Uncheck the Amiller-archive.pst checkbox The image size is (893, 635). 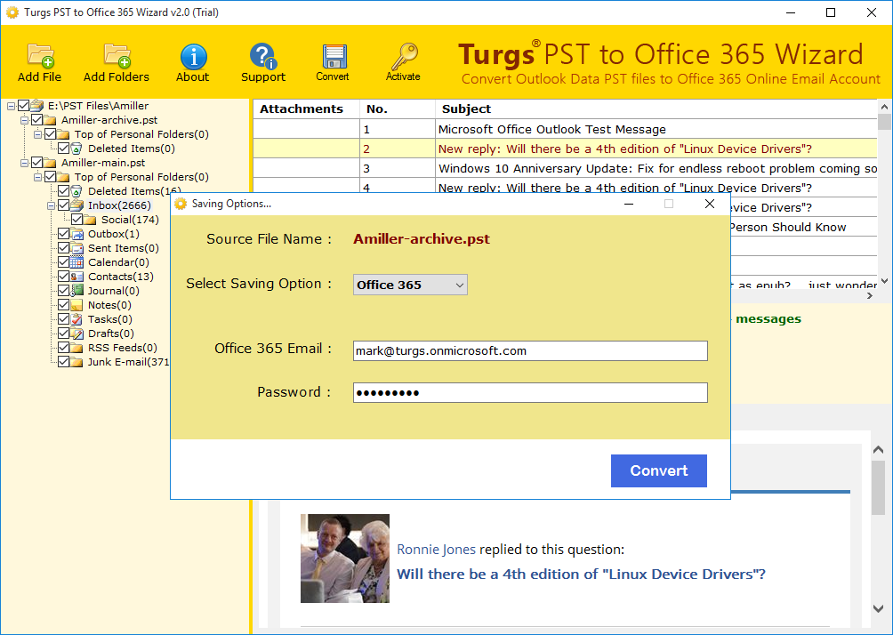pos(37,119)
